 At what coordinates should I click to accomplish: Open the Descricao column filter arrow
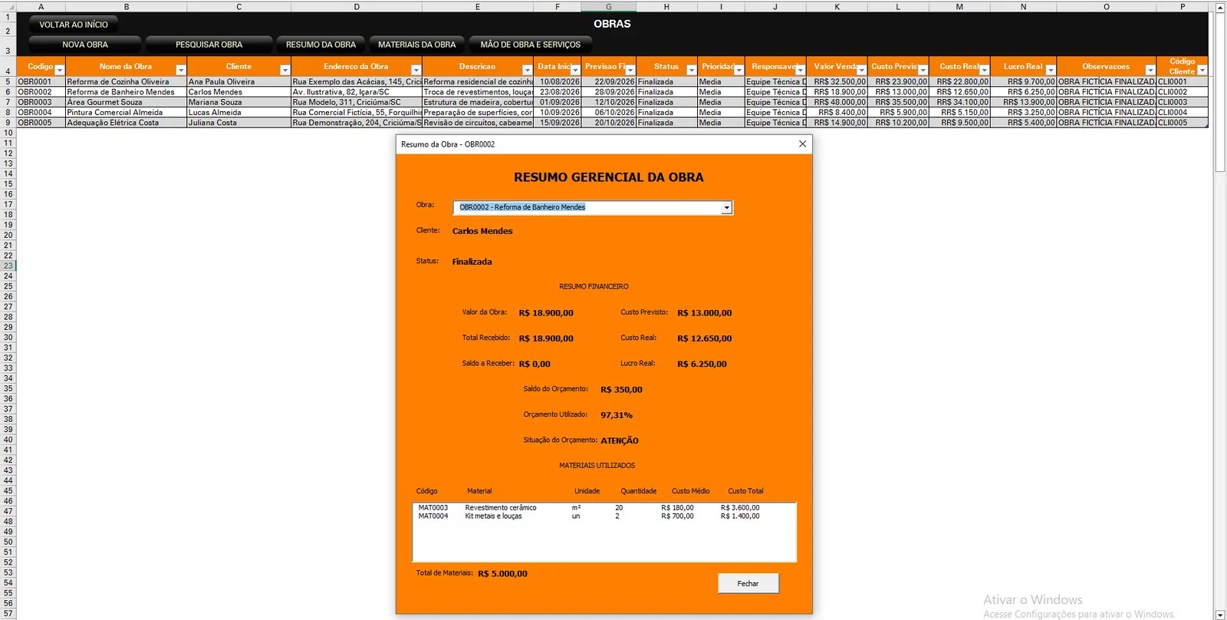tap(527, 71)
